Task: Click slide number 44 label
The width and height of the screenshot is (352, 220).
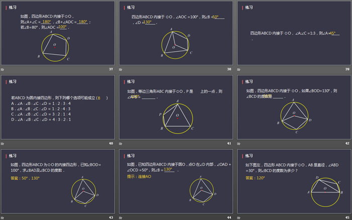Action: point(229,217)
